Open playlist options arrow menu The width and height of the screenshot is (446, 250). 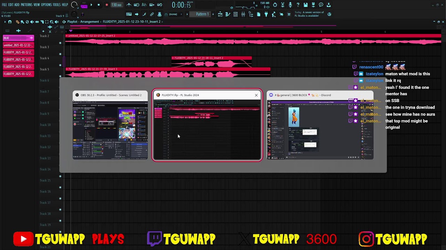click(5, 22)
